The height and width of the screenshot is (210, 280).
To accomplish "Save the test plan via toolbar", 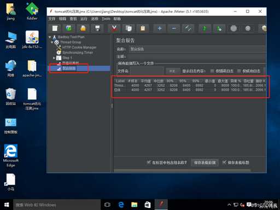I will click(x=97, y=28).
